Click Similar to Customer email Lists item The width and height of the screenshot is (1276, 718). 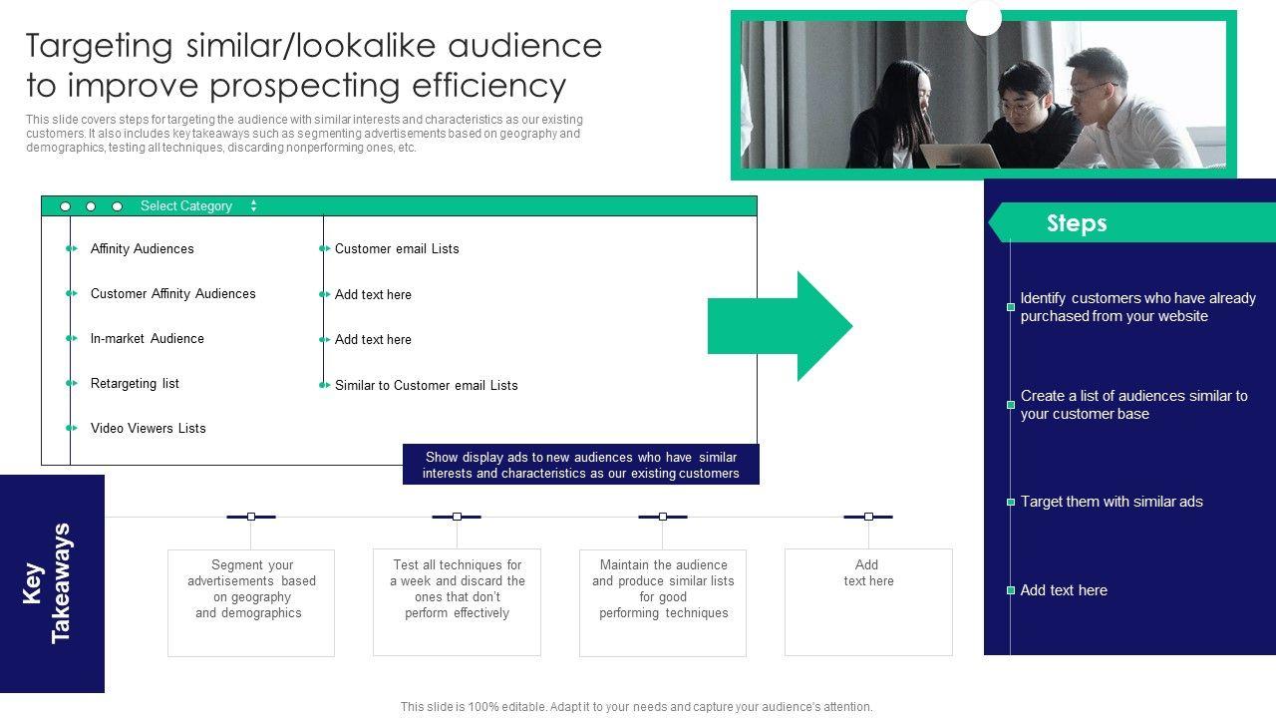426,385
